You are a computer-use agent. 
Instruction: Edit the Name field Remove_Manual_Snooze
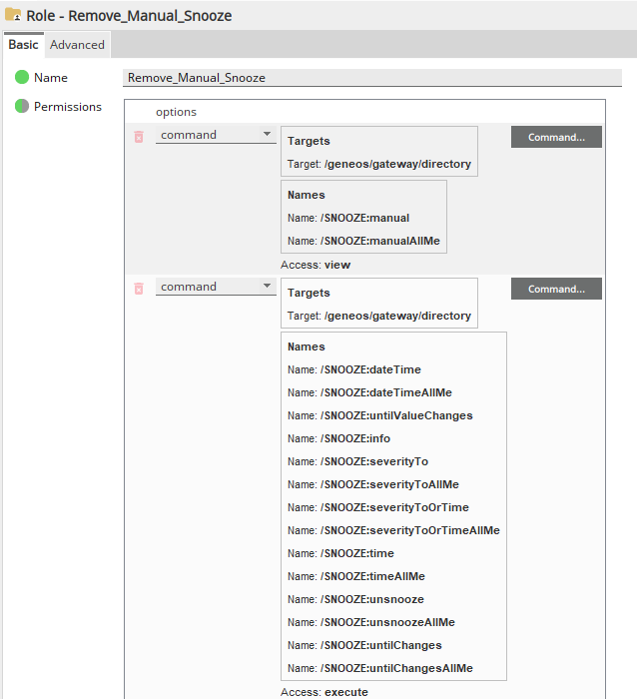(x=372, y=78)
